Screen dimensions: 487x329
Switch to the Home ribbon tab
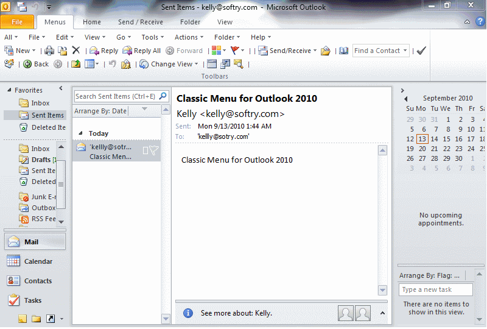pos(92,22)
